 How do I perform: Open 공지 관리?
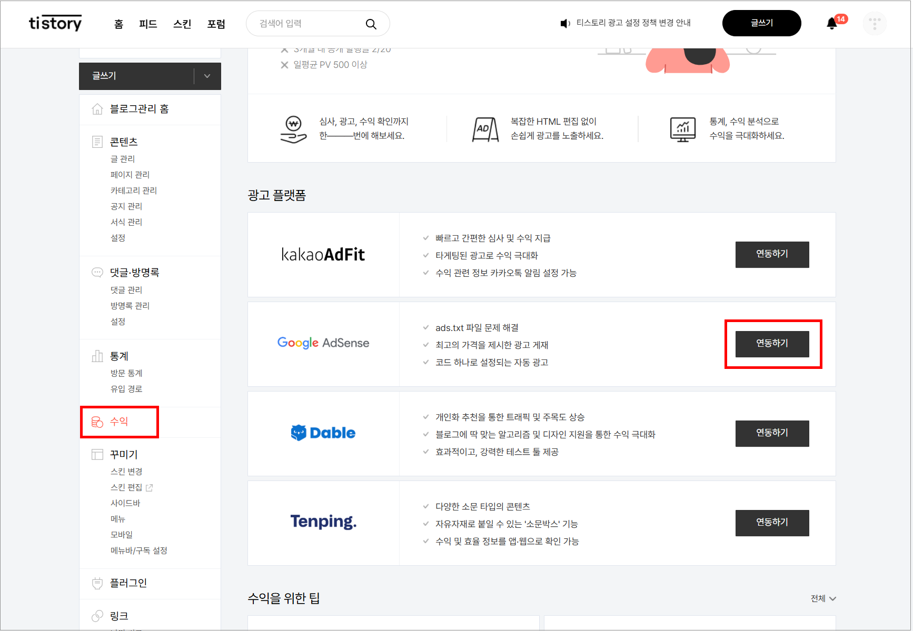pos(126,206)
